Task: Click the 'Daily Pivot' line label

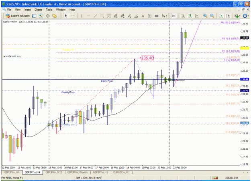Action: click(107, 81)
